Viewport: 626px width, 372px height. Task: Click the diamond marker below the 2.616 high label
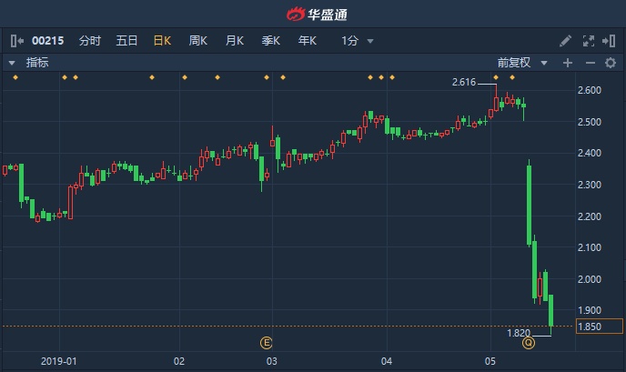click(496, 77)
